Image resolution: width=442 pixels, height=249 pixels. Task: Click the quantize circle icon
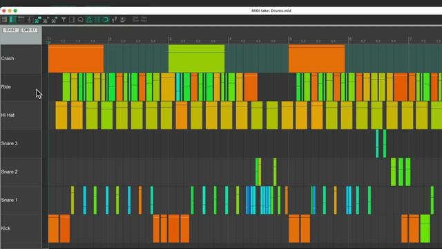pos(80,19)
